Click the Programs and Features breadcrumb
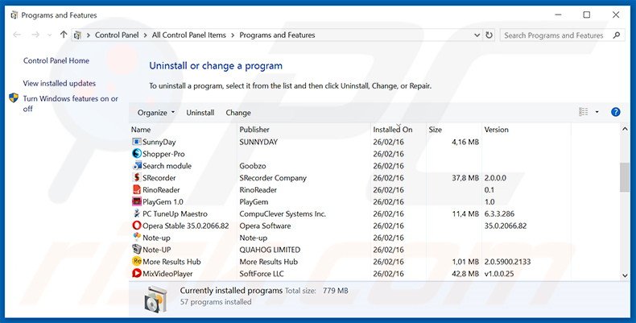The height and width of the screenshot is (323, 636). [x=277, y=35]
